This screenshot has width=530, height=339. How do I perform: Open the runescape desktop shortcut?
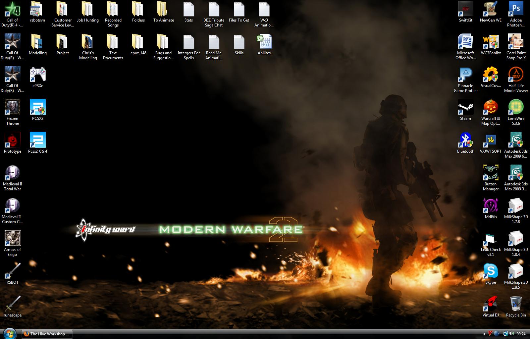pyautogui.click(x=12, y=307)
